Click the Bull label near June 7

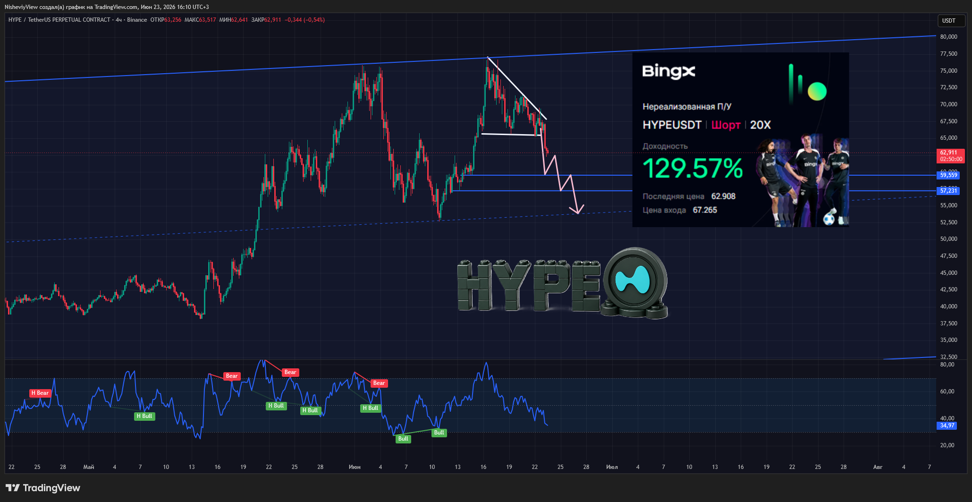[403, 439]
